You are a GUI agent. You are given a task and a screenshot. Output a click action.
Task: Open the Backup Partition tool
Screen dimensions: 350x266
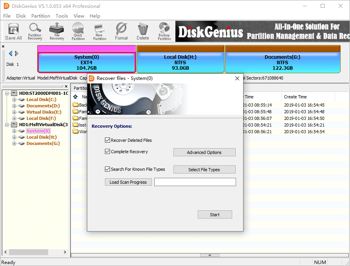click(164, 31)
